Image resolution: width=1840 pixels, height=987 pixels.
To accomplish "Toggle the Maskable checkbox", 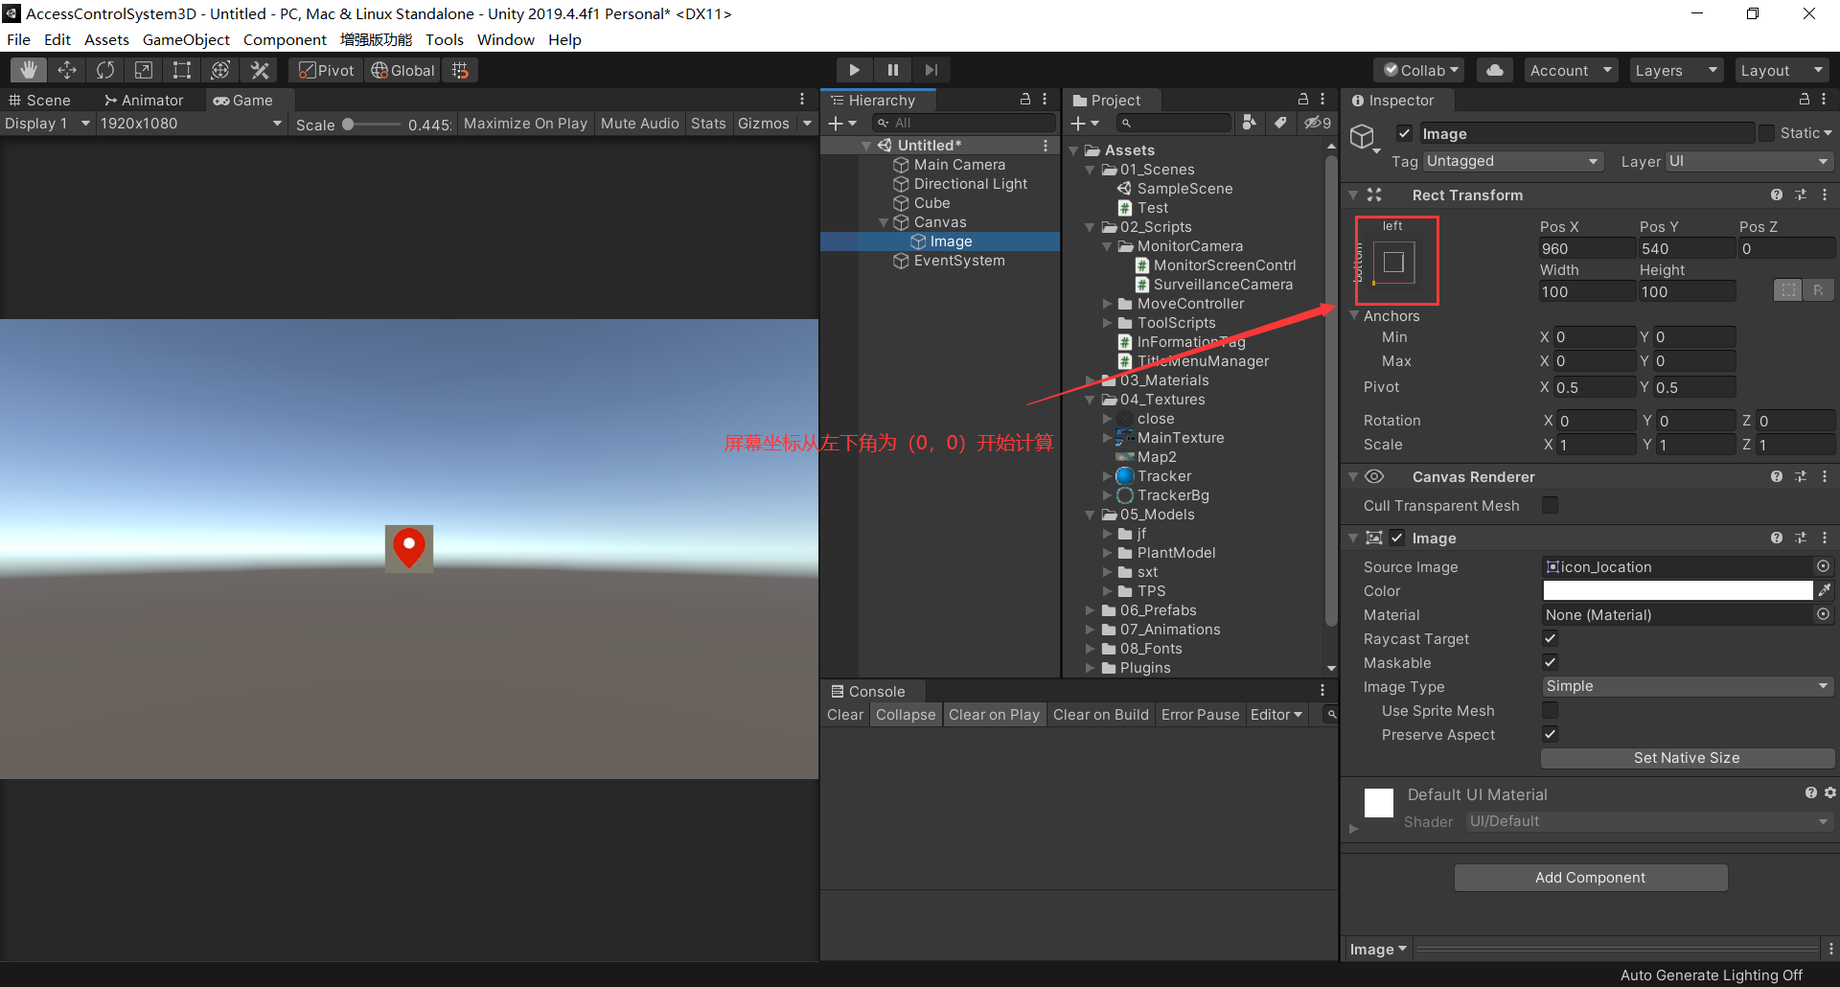I will pos(1550,662).
